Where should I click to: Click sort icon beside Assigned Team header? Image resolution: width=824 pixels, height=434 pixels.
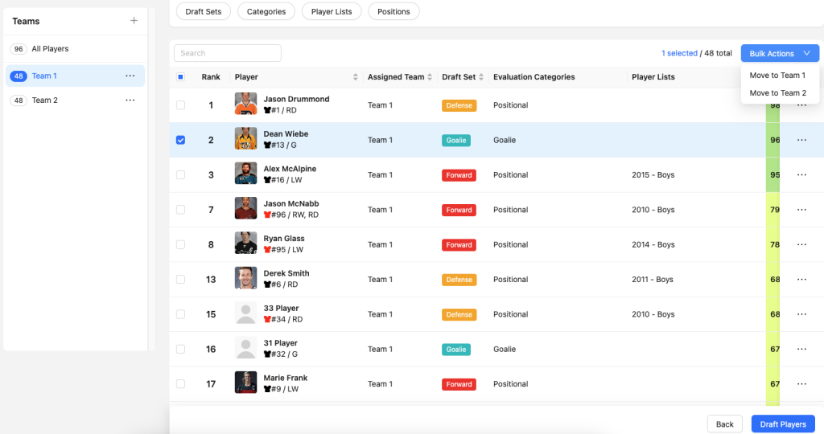click(431, 77)
